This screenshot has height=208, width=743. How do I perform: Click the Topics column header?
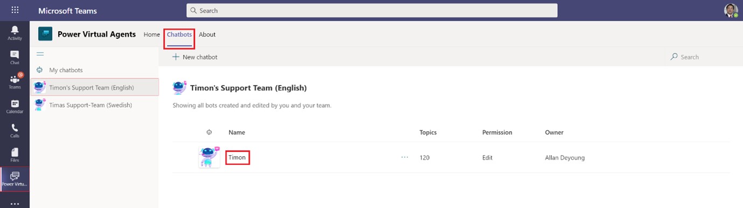[x=428, y=133]
